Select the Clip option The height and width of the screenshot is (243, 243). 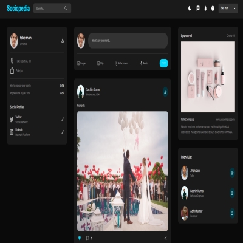point(100,63)
